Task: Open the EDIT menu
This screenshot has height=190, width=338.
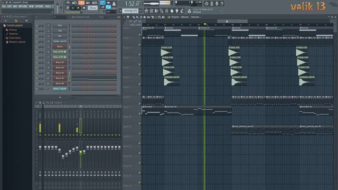Action: click(10, 6)
